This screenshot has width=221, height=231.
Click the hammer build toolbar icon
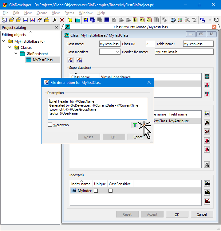coord(54,20)
